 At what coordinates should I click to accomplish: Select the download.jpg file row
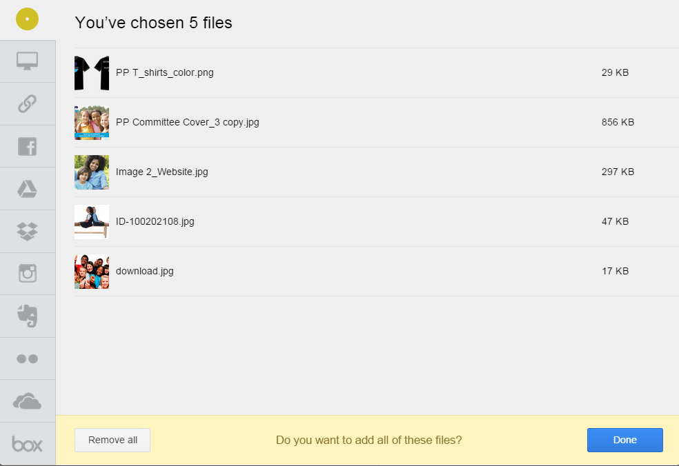[377, 272]
